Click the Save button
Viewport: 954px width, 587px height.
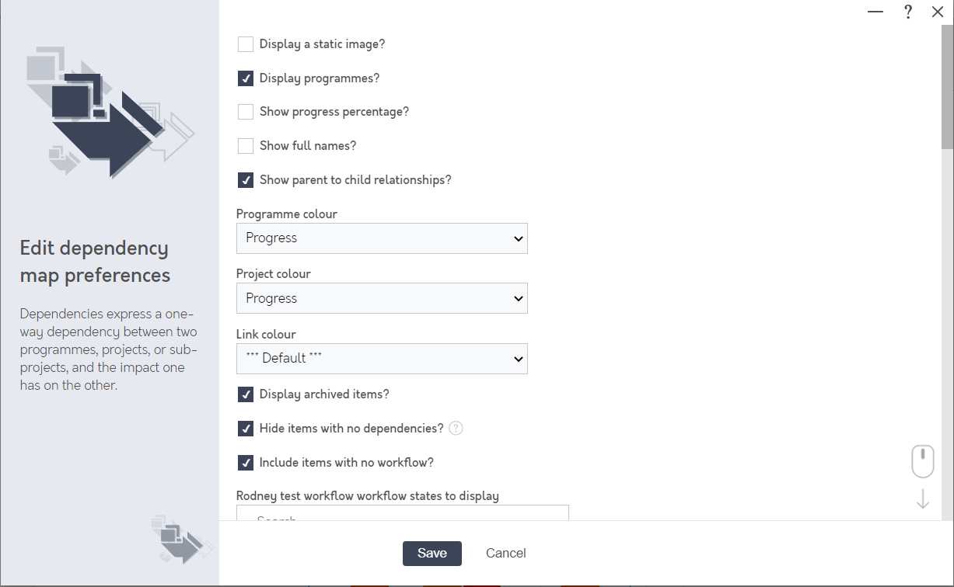(x=432, y=554)
